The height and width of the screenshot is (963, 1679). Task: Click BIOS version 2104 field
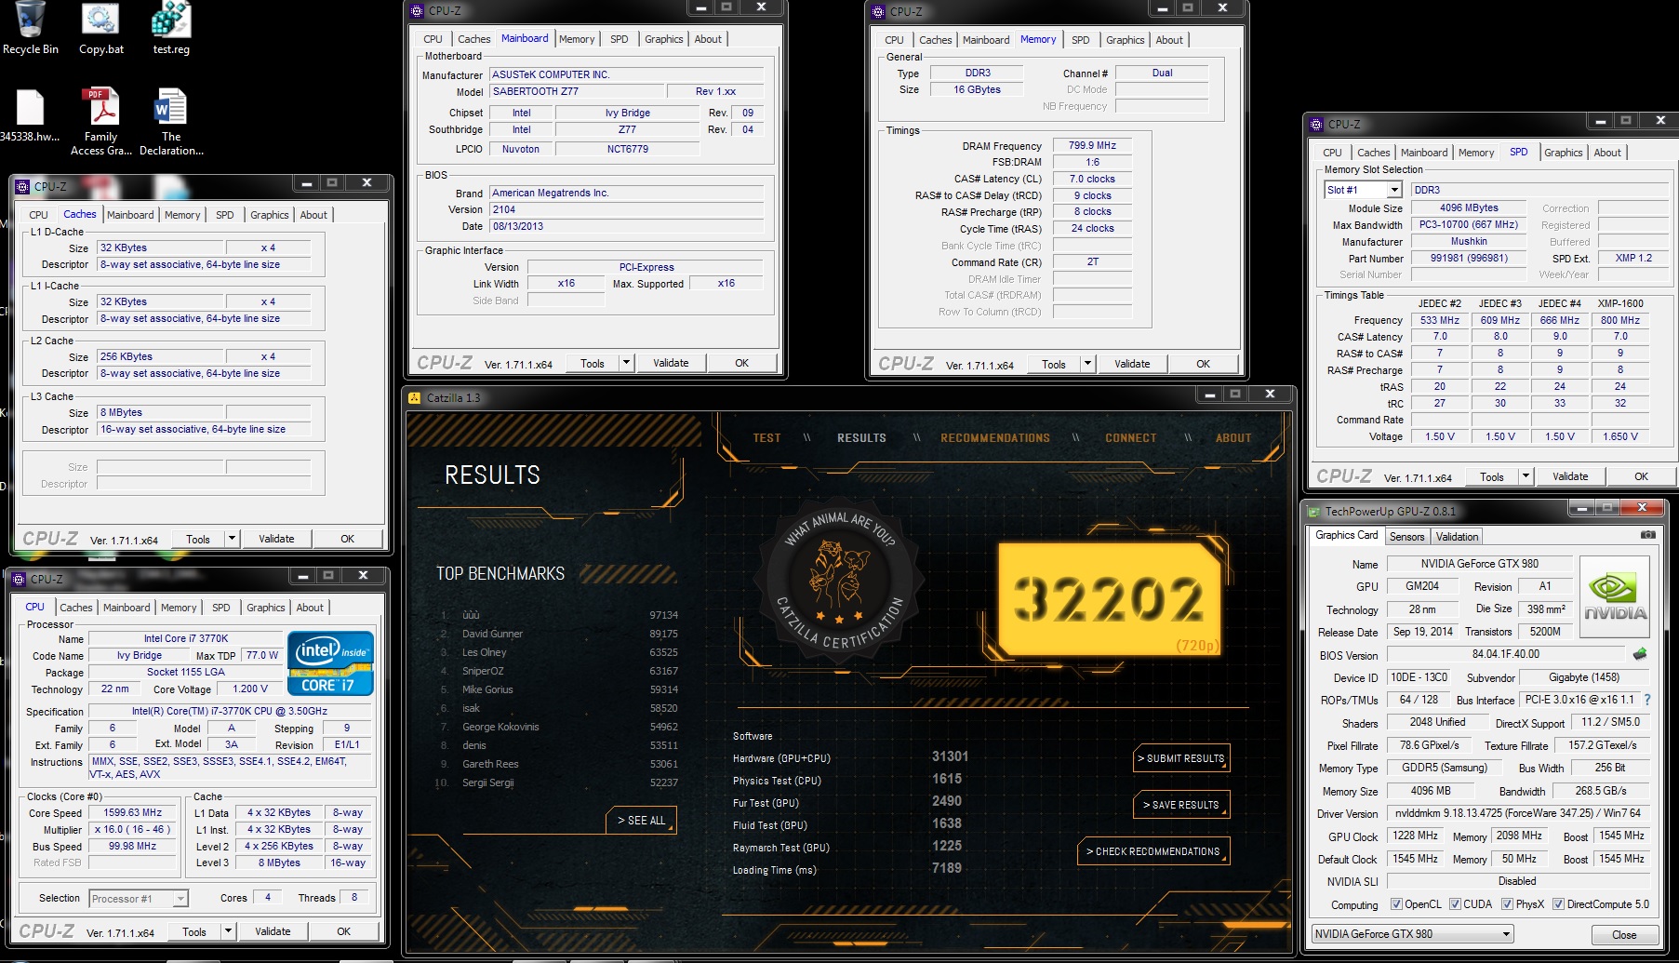coord(627,209)
